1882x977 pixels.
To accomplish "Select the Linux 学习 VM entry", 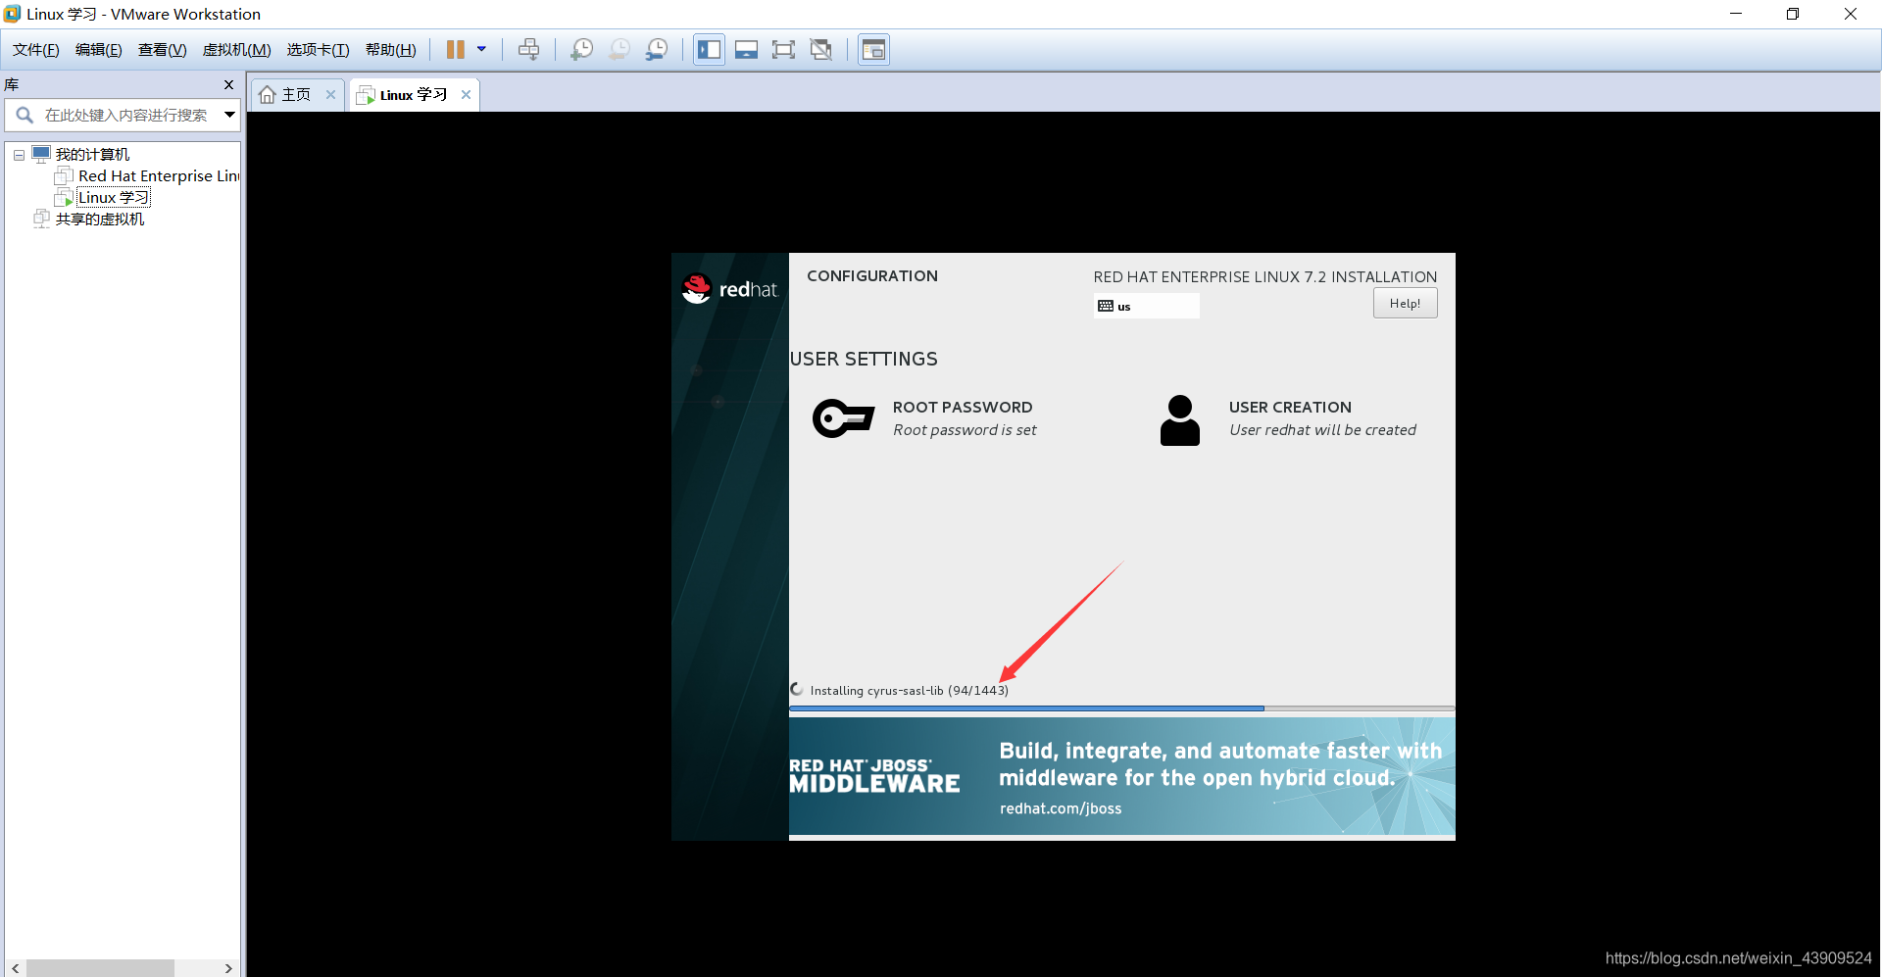I will 114,198.
